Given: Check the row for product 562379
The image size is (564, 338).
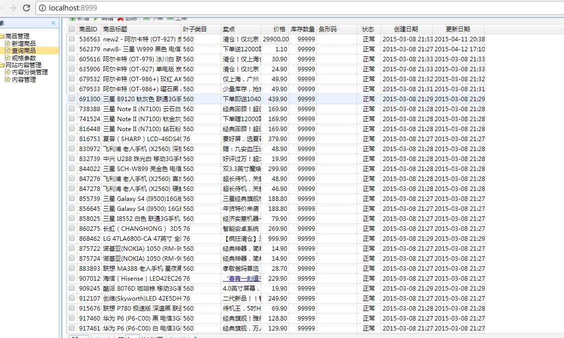Looking at the screenshot, I should [72, 49].
